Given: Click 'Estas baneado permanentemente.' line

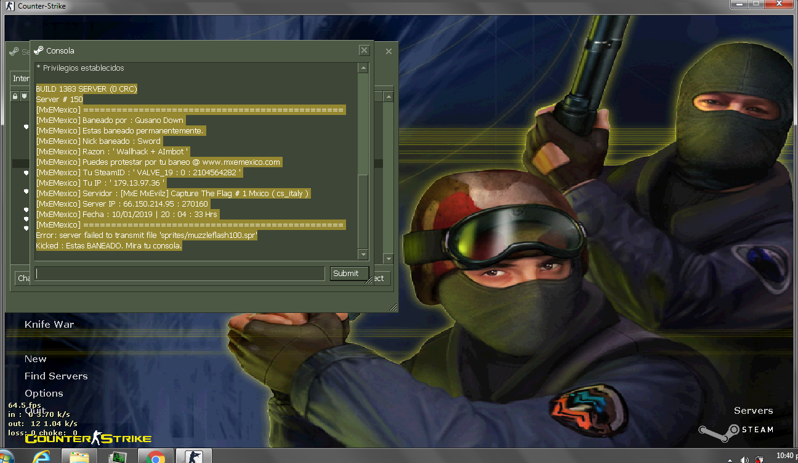Looking at the screenshot, I should coord(120,131).
